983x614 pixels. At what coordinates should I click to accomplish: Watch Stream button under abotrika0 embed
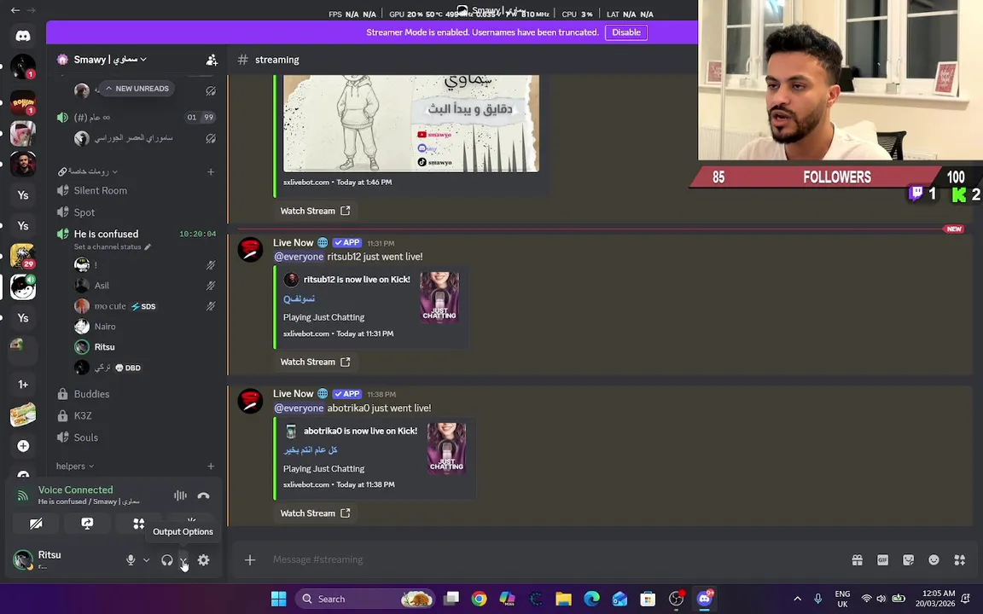click(x=315, y=513)
